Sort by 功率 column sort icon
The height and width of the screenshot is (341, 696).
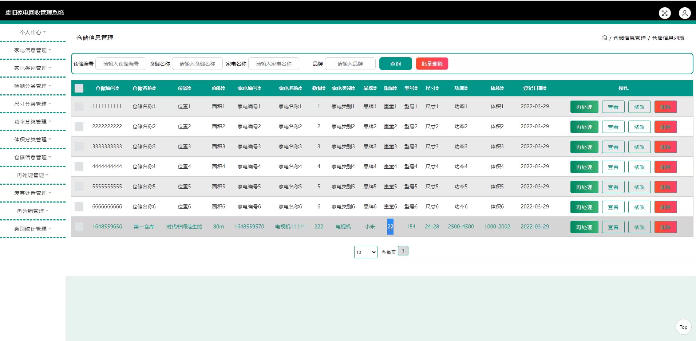point(466,89)
